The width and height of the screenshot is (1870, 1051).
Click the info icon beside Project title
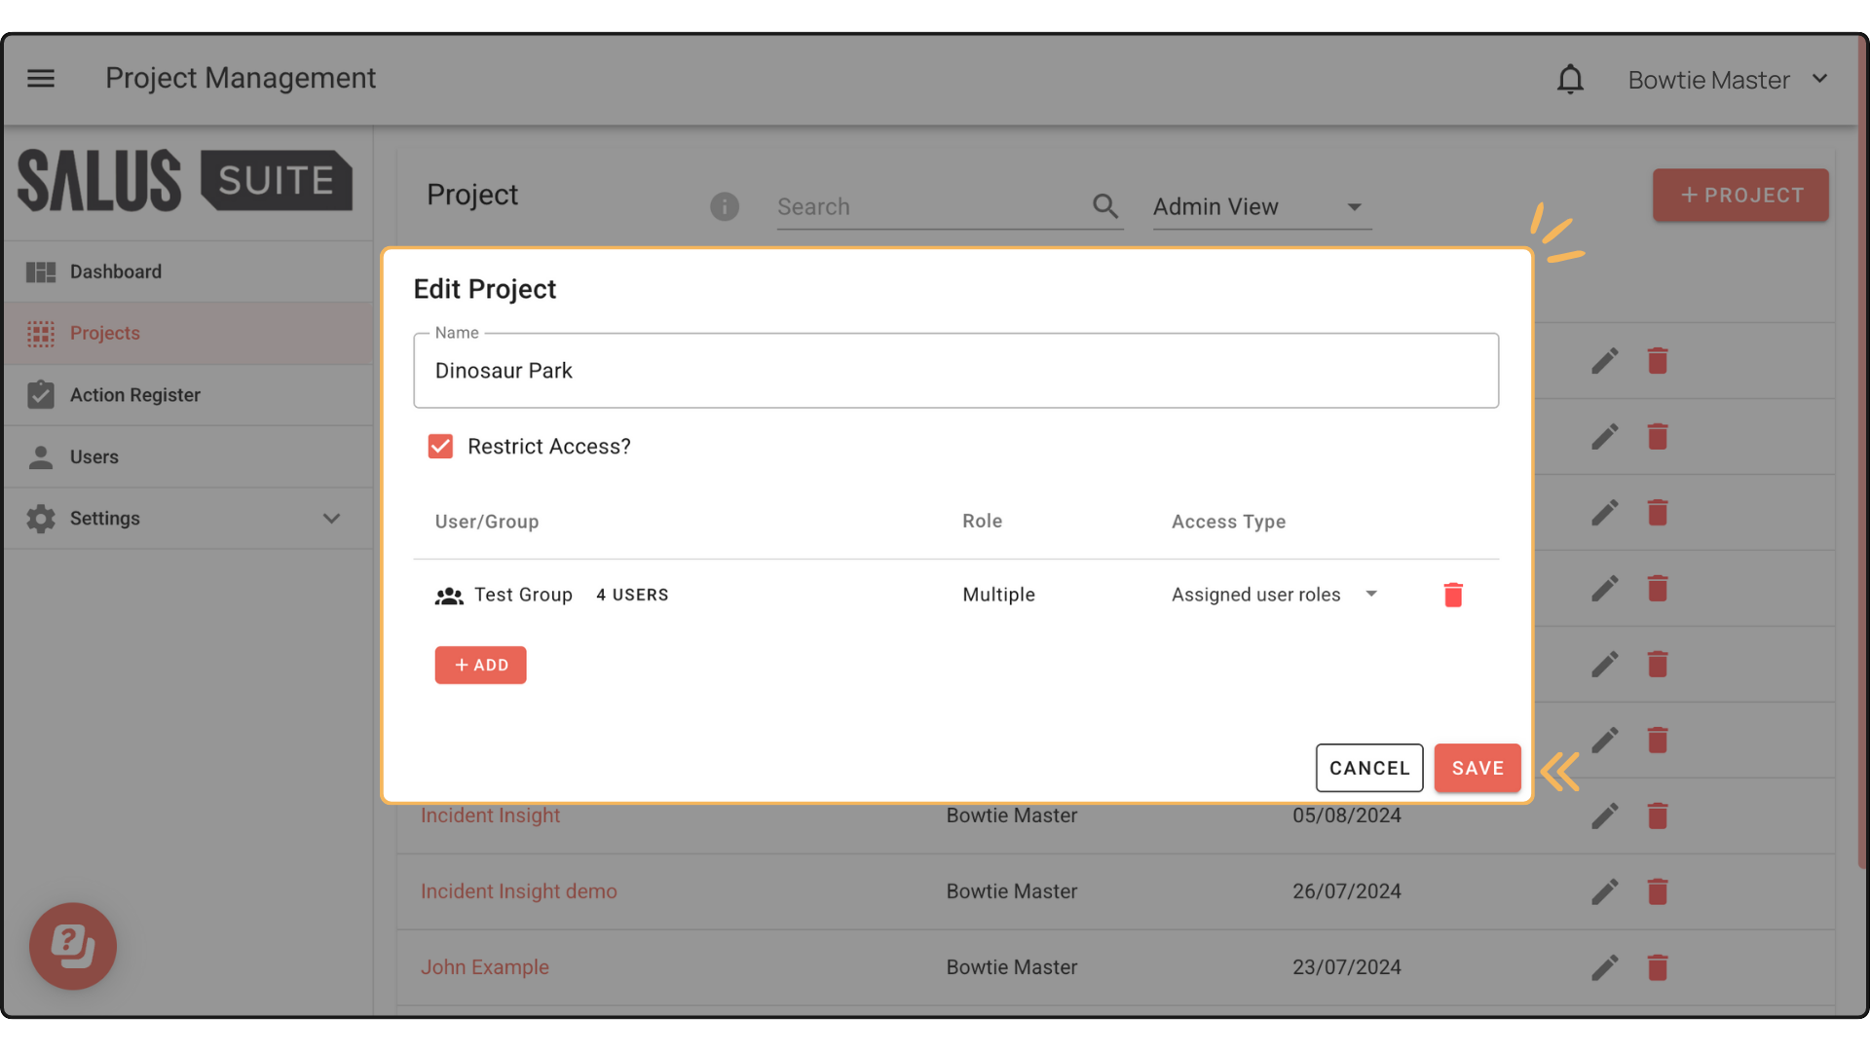coord(724,206)
